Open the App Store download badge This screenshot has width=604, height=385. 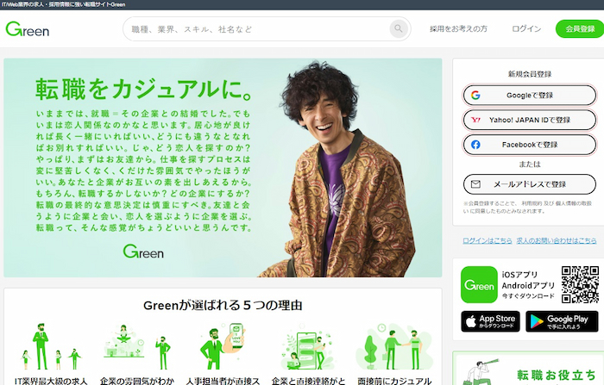coord(490,321)
